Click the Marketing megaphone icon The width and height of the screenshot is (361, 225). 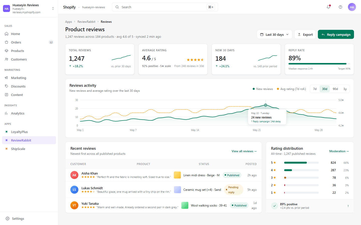tap(7, 78)
